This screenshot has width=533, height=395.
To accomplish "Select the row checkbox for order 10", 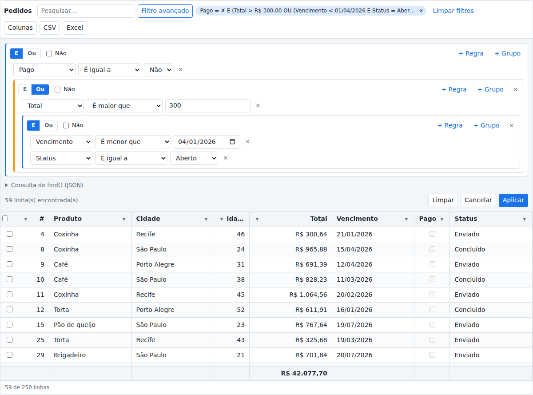I will [9, 279].
